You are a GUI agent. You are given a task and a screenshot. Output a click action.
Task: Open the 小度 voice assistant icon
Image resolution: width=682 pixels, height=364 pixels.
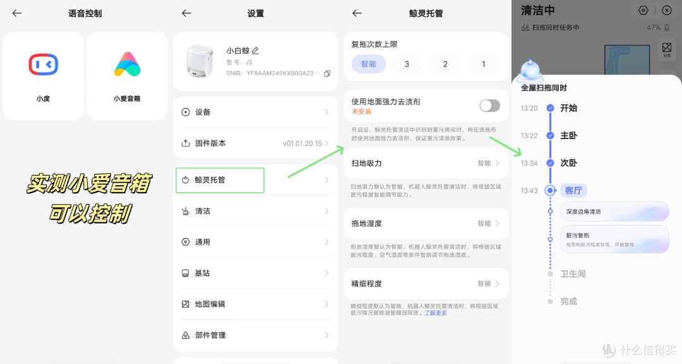point(43,65)
